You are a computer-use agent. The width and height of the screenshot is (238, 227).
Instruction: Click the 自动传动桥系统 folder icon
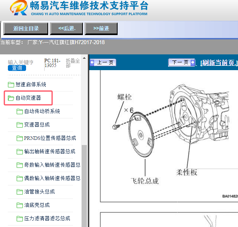click(x=20, y=112)
